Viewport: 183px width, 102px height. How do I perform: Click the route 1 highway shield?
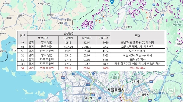[100, 98]
